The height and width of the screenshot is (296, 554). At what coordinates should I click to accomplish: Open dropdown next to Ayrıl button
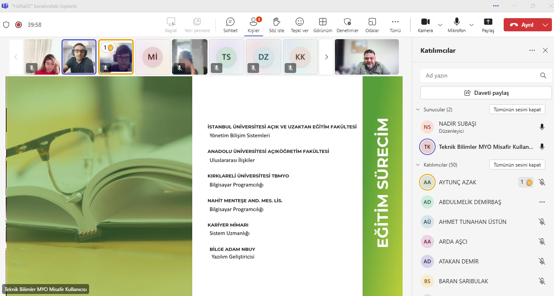pyautogui.click(x=545, y=25)
